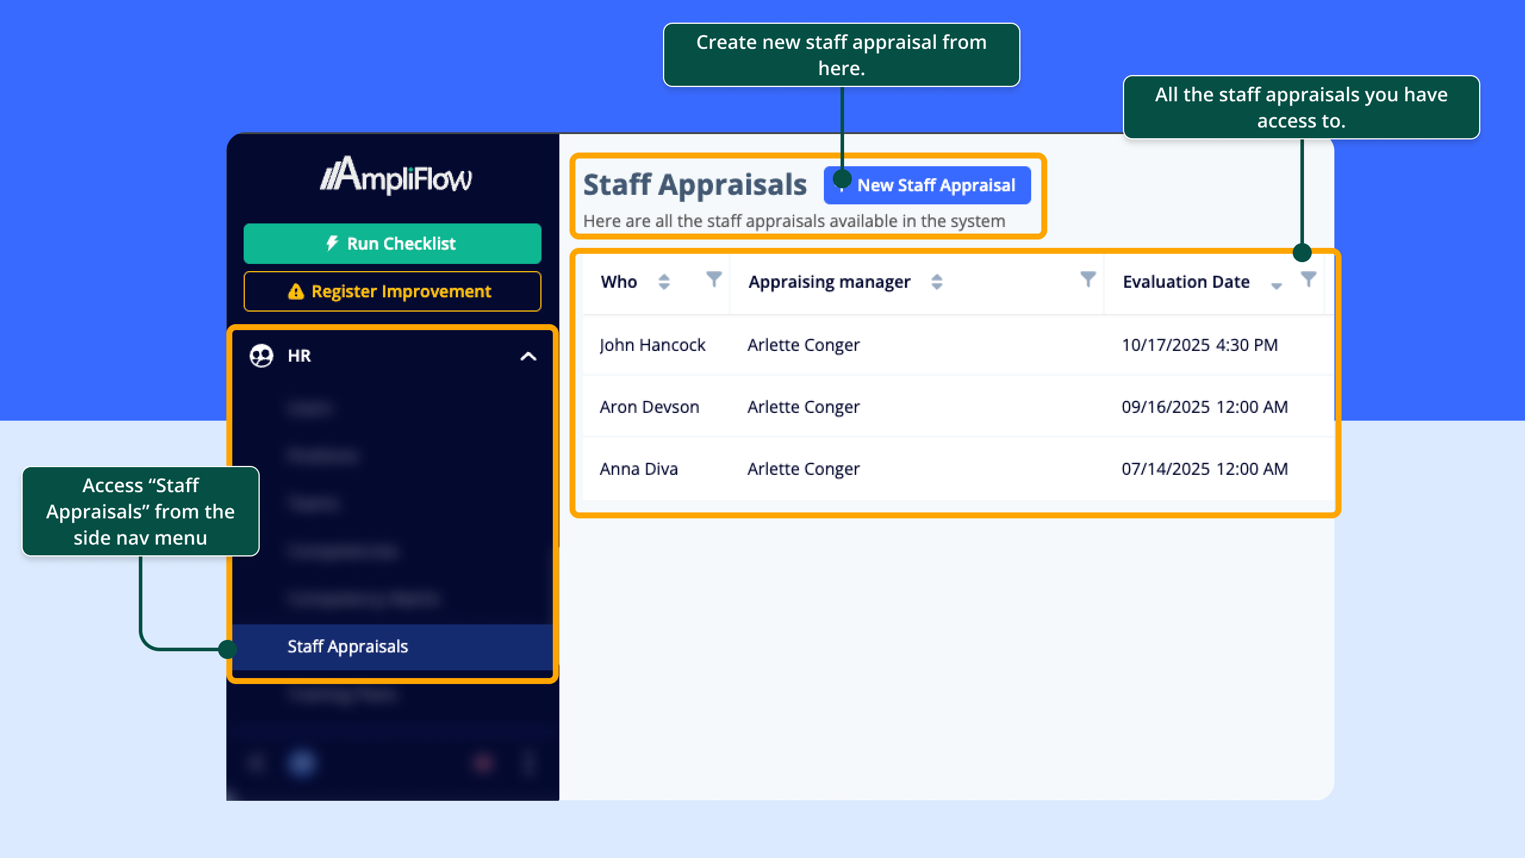Click lightning bolt icon on Run Checklist
Viewport: 1525px width, 858px height.
tap(332, 243)
